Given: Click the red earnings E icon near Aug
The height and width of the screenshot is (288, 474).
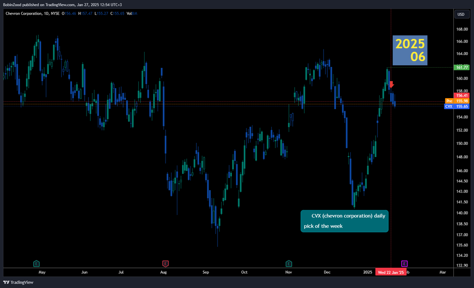Looking at the screenshot, I should pos(166,263).
